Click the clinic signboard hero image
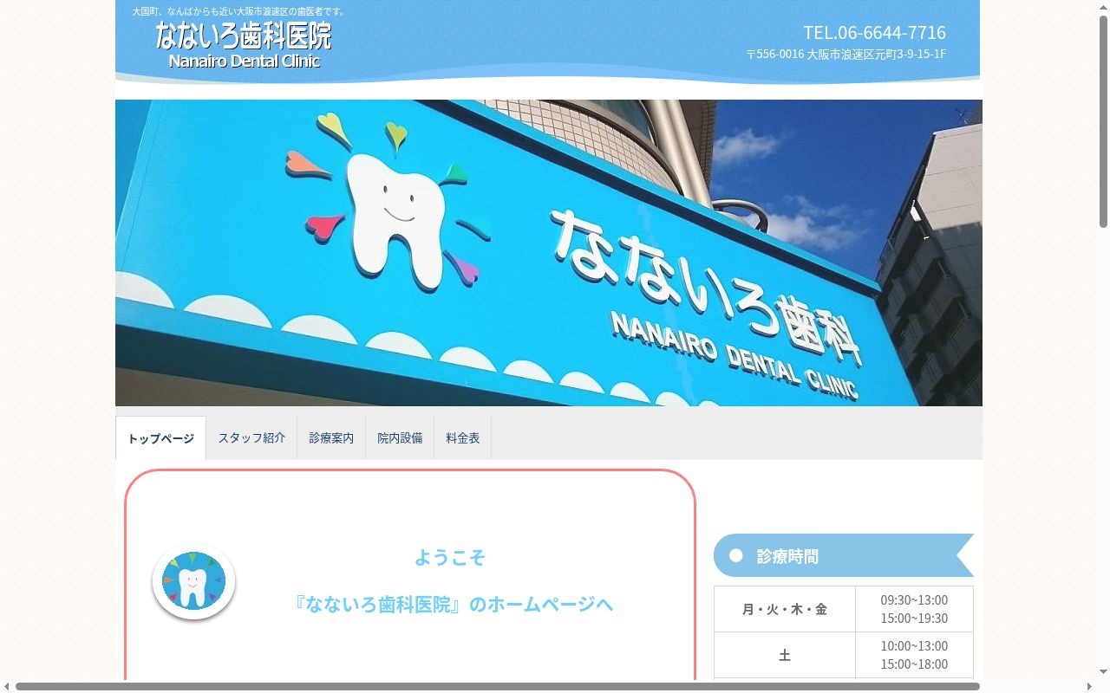Viewport: 1110px width, 693px height. [548, 253]
